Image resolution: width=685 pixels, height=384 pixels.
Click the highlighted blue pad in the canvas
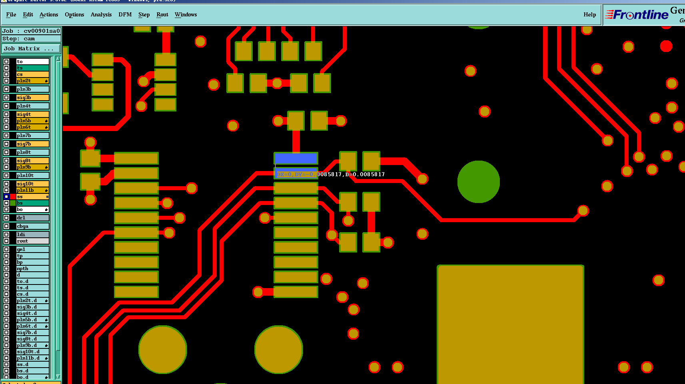(296, 158)
